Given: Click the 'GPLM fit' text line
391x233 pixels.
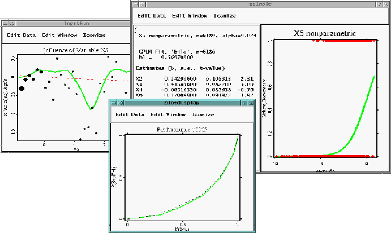Looking at the screenshot, I should [177, 52].
